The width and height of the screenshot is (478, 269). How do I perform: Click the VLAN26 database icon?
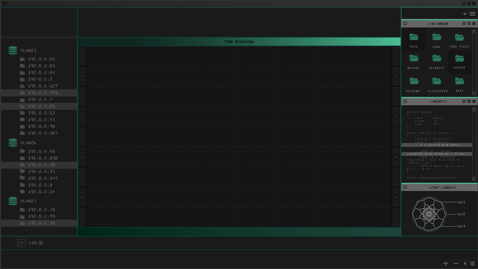[13, 143]
